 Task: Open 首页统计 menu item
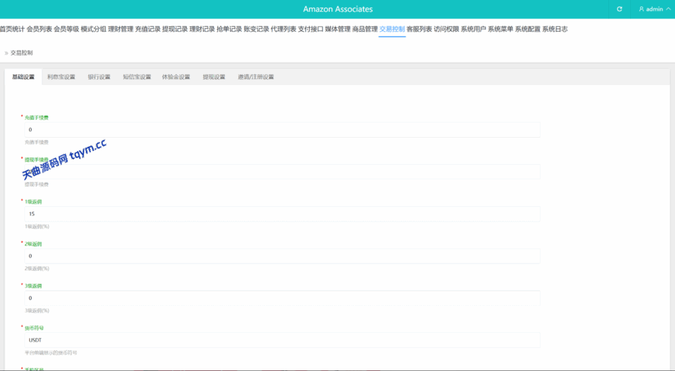tap(12, 29)
